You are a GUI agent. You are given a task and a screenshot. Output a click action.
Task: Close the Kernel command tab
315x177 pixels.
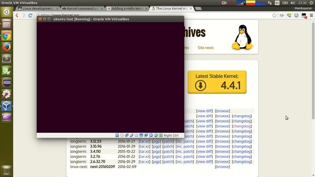coord(102,9)
